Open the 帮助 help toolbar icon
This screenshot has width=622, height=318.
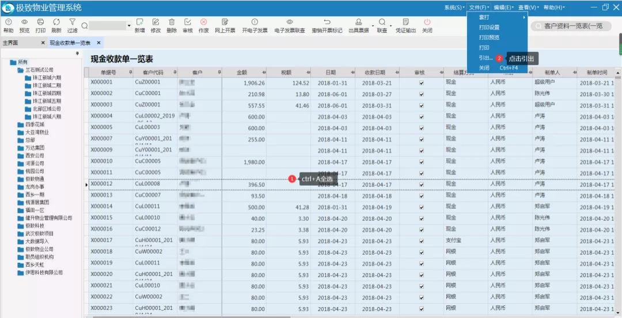8,22
